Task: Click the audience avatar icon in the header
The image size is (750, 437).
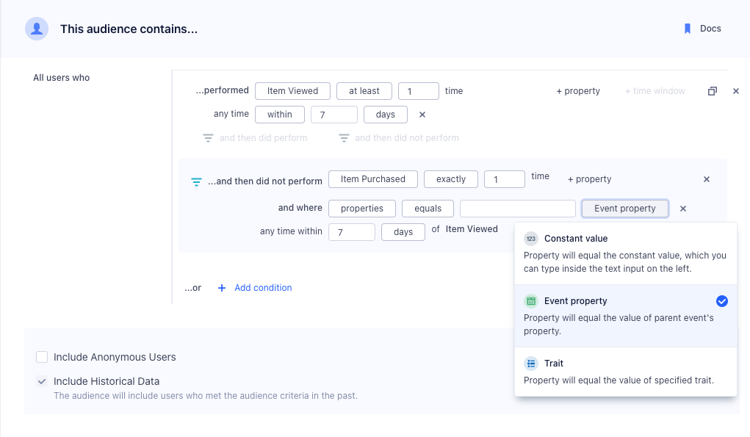Action: (36, 29)
